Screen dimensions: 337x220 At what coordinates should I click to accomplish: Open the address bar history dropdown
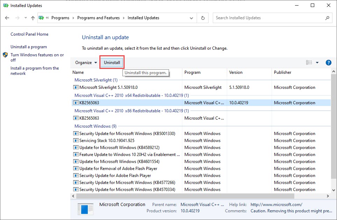pos(191,18)
